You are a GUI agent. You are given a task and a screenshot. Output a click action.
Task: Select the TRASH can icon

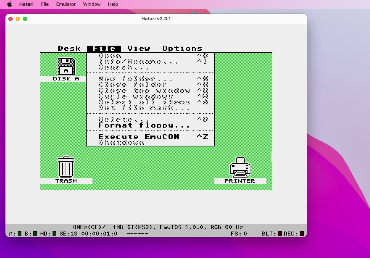(66, 167)
